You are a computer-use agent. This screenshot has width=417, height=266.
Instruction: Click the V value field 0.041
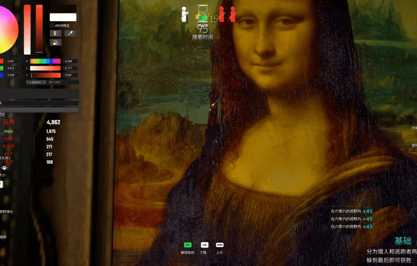coord(70,75)
